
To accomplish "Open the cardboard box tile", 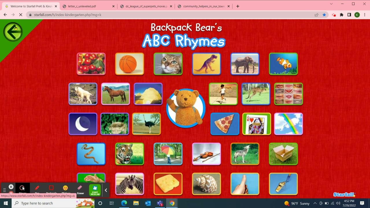I will pyautogui.click(x=283, y=154).
